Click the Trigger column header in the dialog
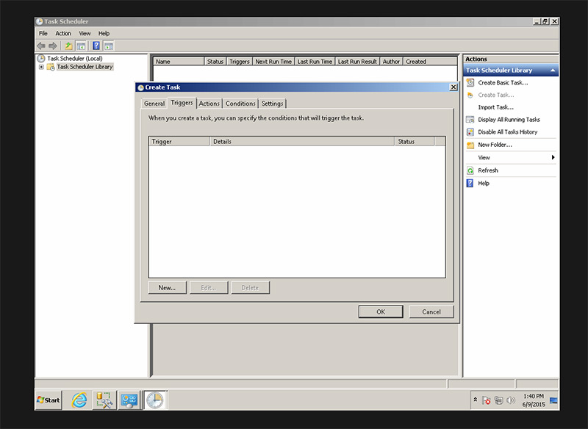 click(179, 142)
